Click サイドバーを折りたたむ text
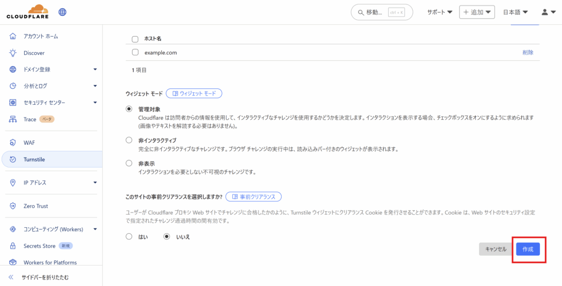This screenshot has height=286, width=562. (45, 277)
